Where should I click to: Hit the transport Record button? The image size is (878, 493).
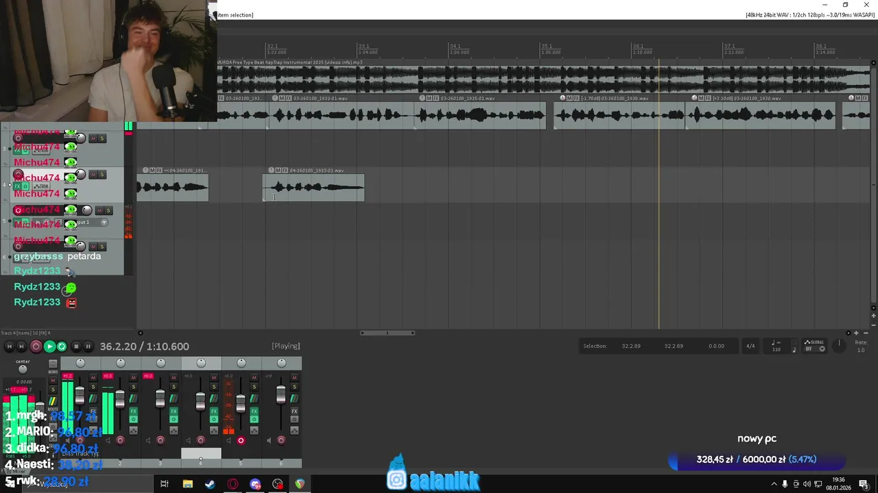(x=36, y=346)
